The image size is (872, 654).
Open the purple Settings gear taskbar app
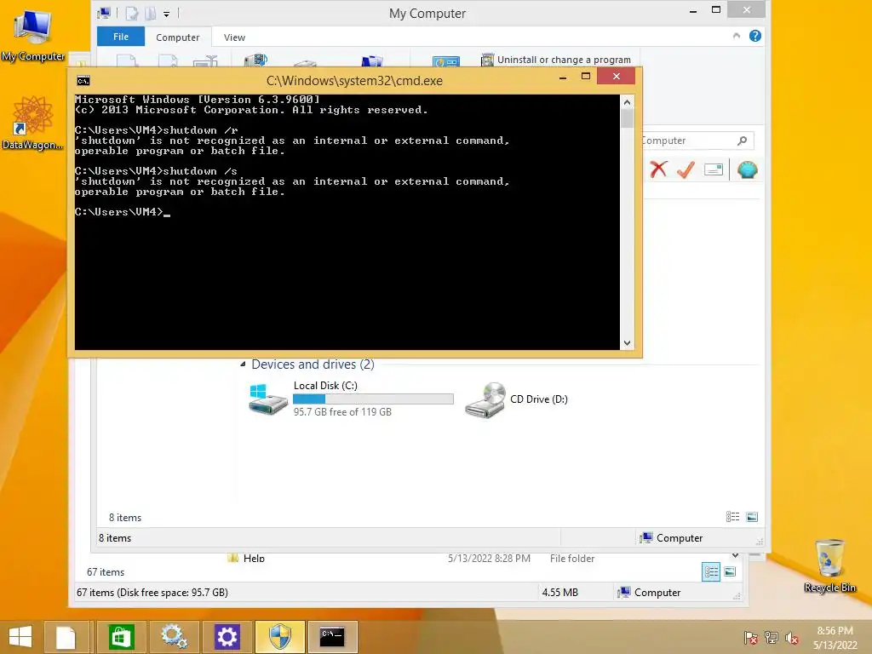[x=227, y=637]
